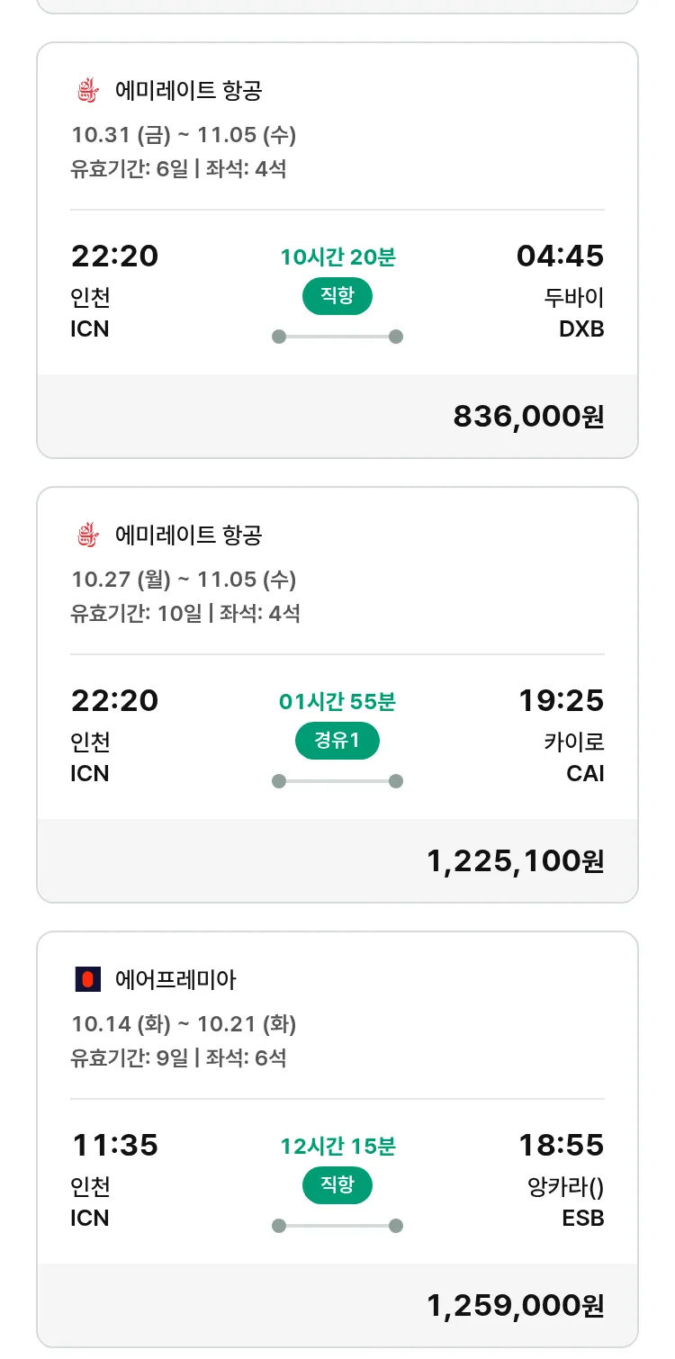Tap the 직항 badge on the Dubai flight
Viewport: 675px width, 1359px height.
click(x=337, y=297)
